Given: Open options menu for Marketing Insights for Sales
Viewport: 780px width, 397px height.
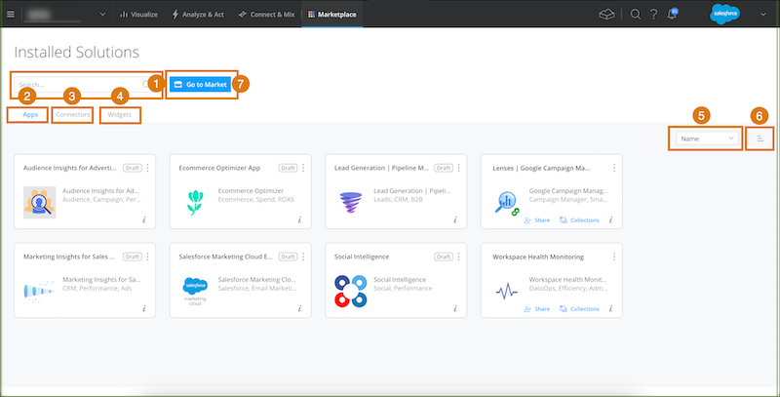Looking at the screenshot, I should pyautogui.click(x=148, y=257).
